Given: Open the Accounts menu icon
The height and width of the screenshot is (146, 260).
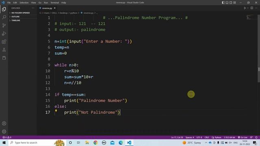Looking at the screenshot, I should (x=4, y=123).
